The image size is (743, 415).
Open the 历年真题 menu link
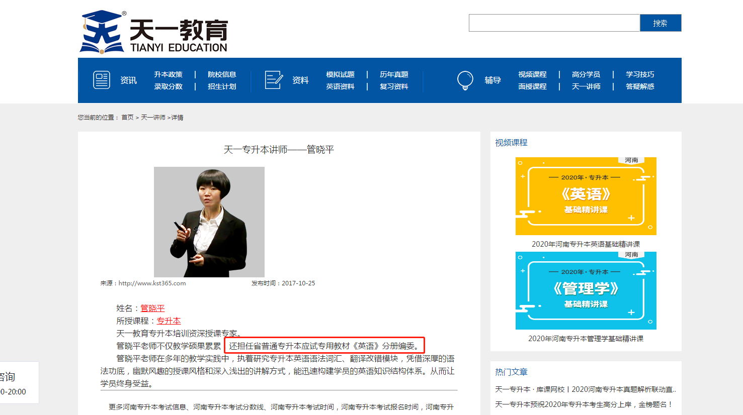[394, 74]
